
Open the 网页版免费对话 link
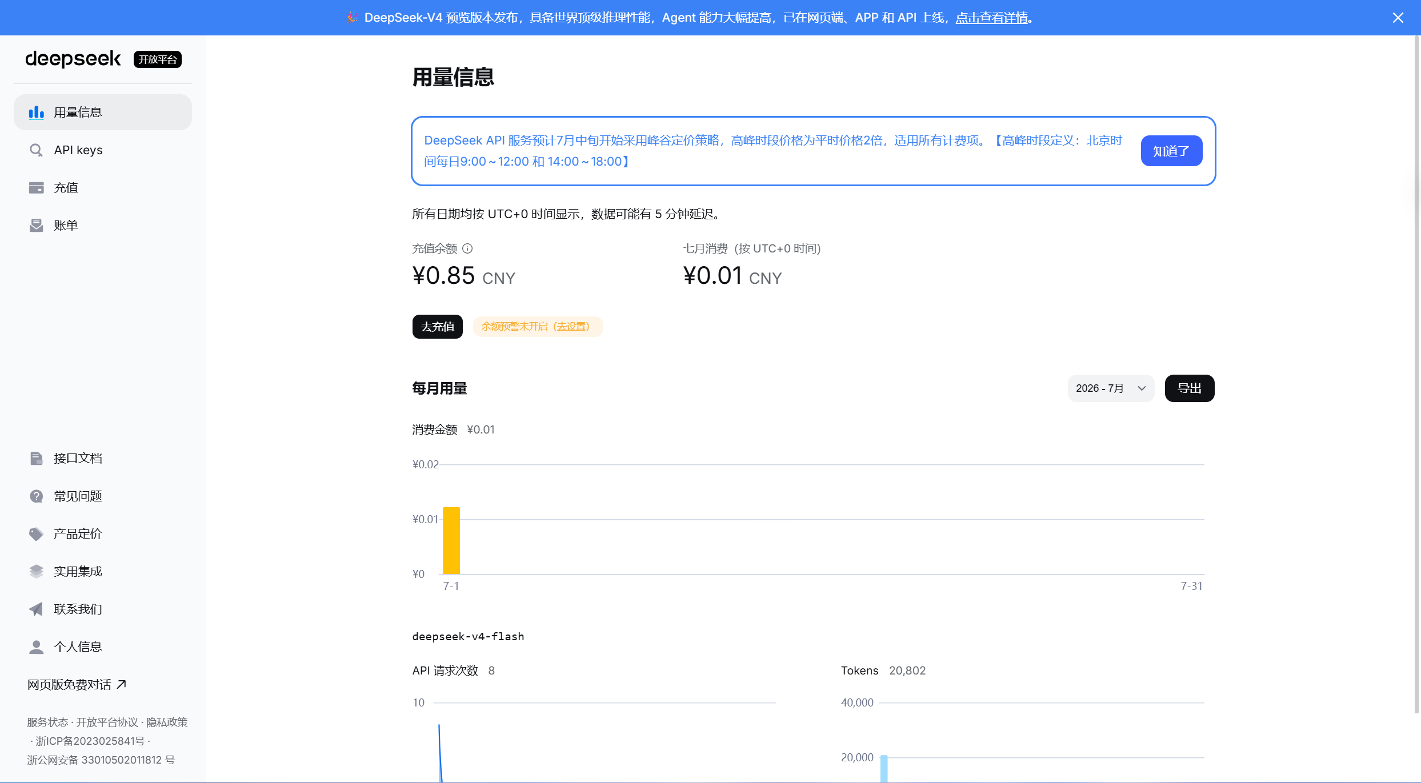77,684
